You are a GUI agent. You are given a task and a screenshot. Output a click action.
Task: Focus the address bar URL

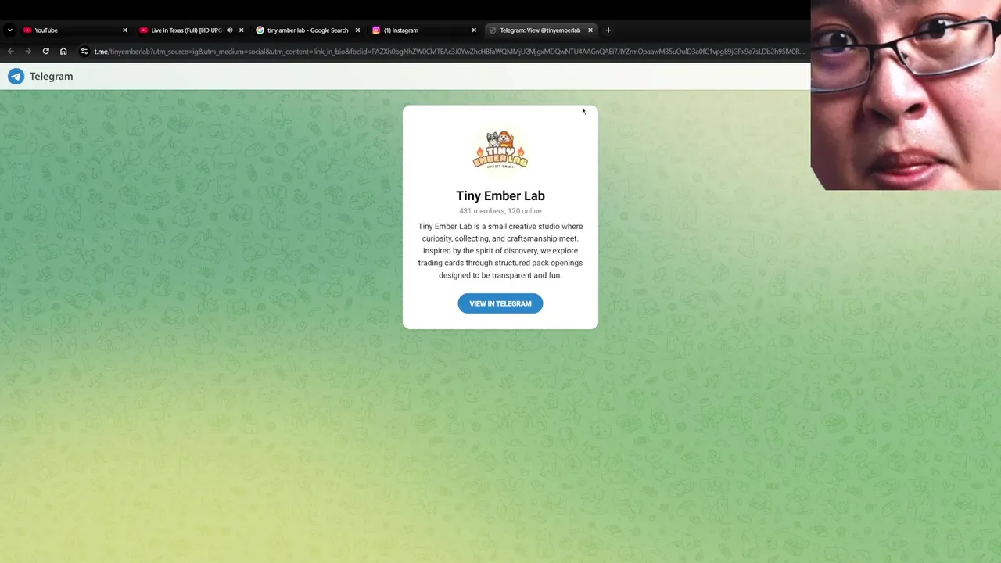point(449,52)
